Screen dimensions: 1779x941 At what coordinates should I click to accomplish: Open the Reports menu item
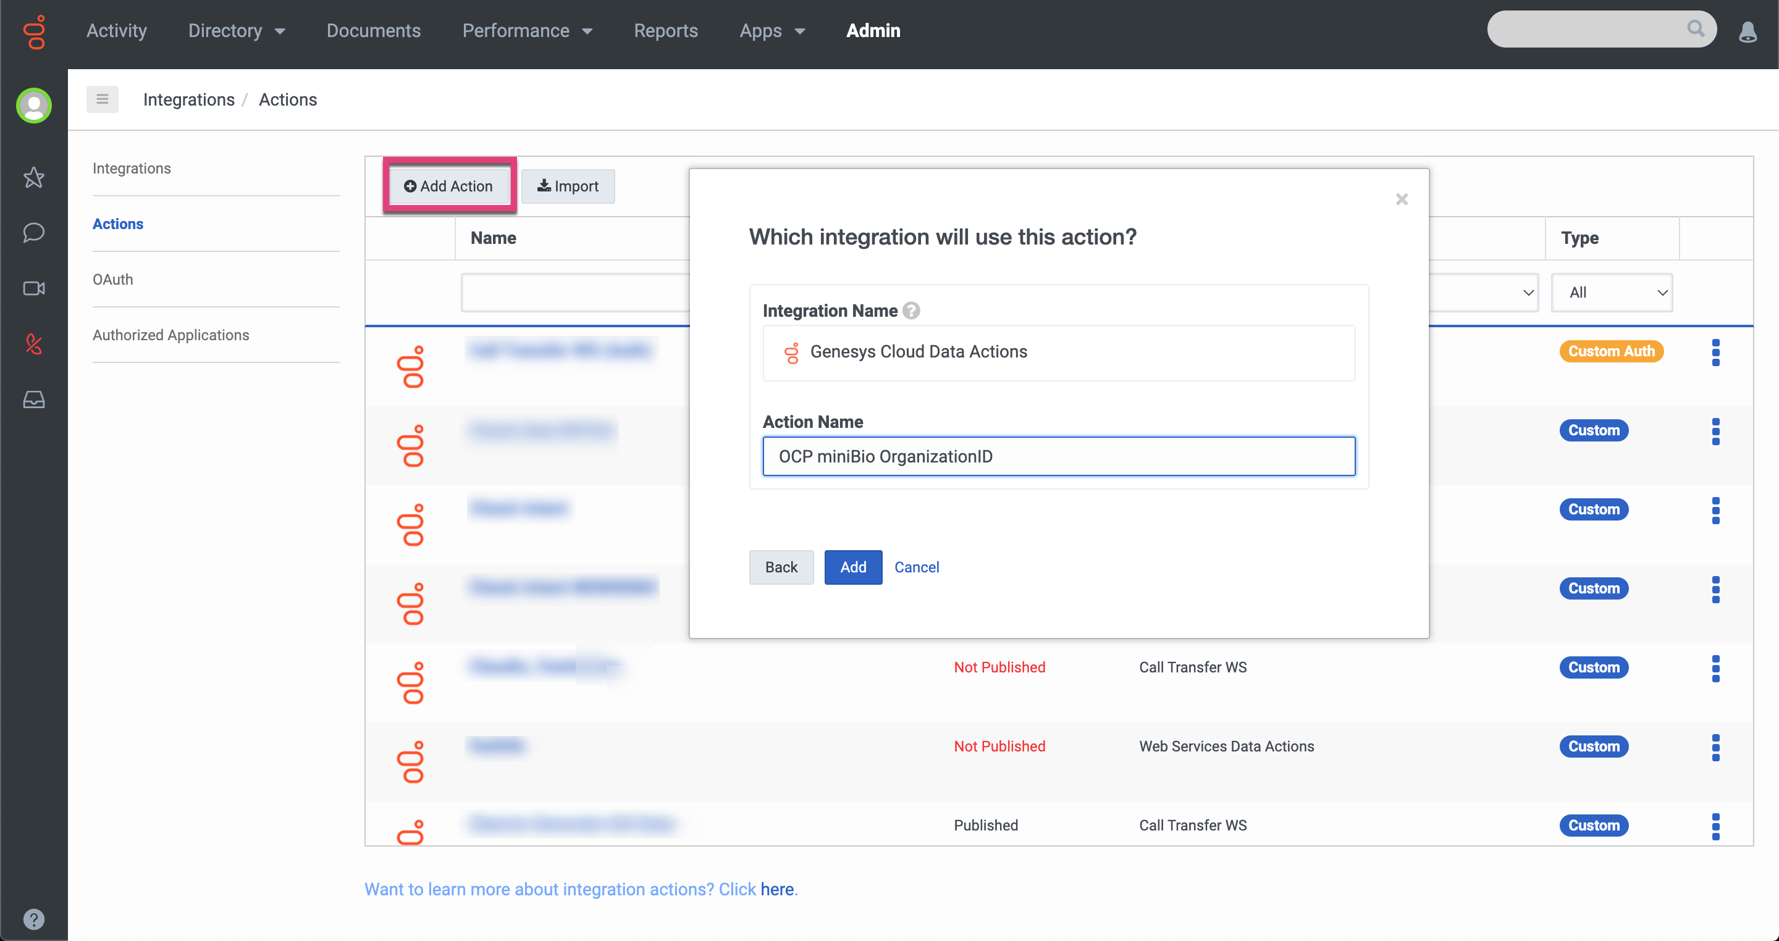coord(665,31)
